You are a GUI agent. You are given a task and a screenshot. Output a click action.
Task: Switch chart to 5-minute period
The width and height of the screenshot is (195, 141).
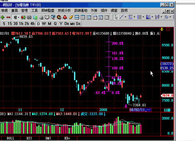pos(4,23)
